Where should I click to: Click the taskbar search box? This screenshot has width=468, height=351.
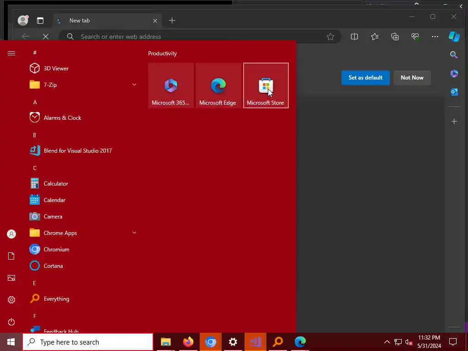click(88, 342)
